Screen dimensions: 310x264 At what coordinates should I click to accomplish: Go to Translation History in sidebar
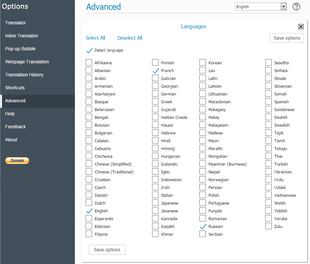(x=24, y=75)
